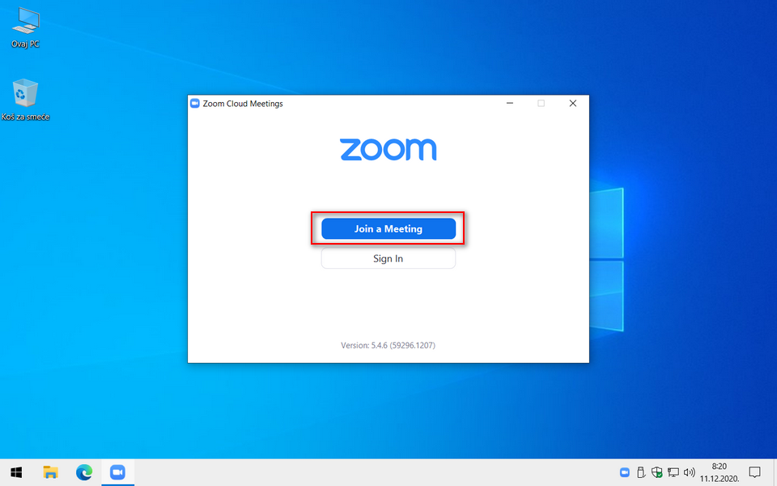Click the Zoom Cloud Meetings title text
Image resolution: width=777 pixels, height=486 pixels.
coord(243,104)
